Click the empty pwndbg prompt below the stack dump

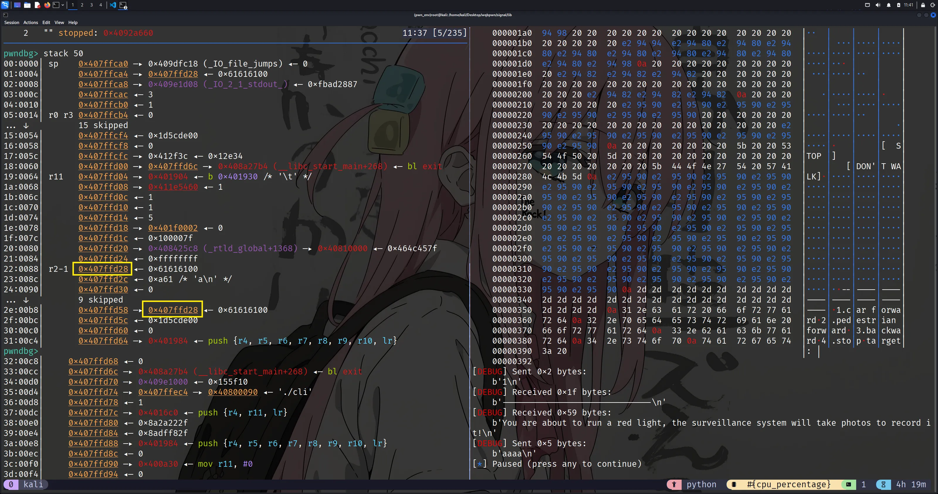click(x=21, y=351)
